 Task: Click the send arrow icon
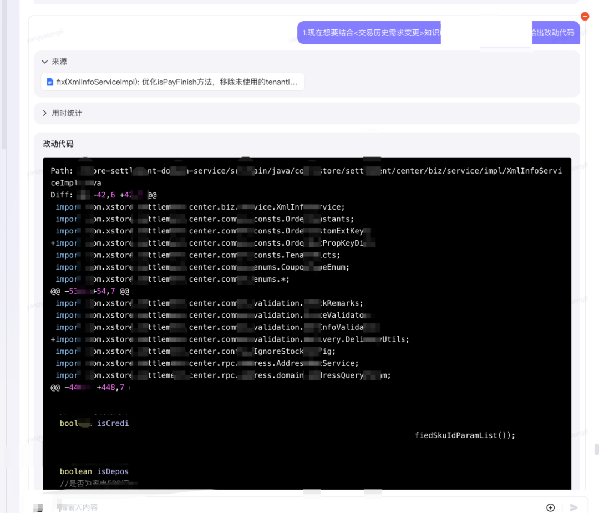click(x=573, y=507)
